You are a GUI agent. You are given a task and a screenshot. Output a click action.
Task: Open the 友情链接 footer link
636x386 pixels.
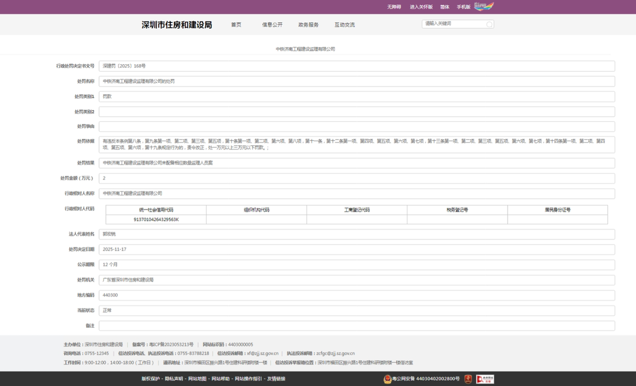[276, 379]
